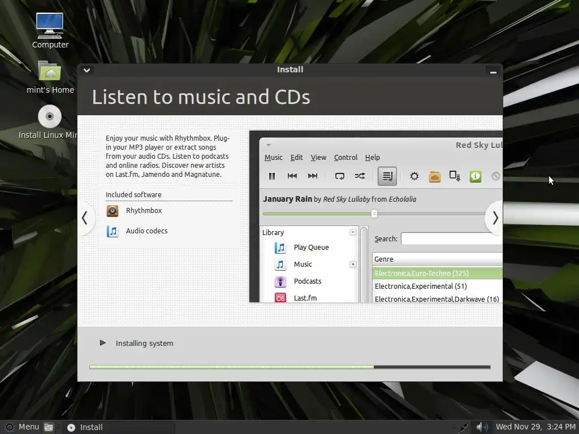Viewport: 579px width, 434px height.
Task: Open the Mint Menu button
Action: [x=22, y=427]
